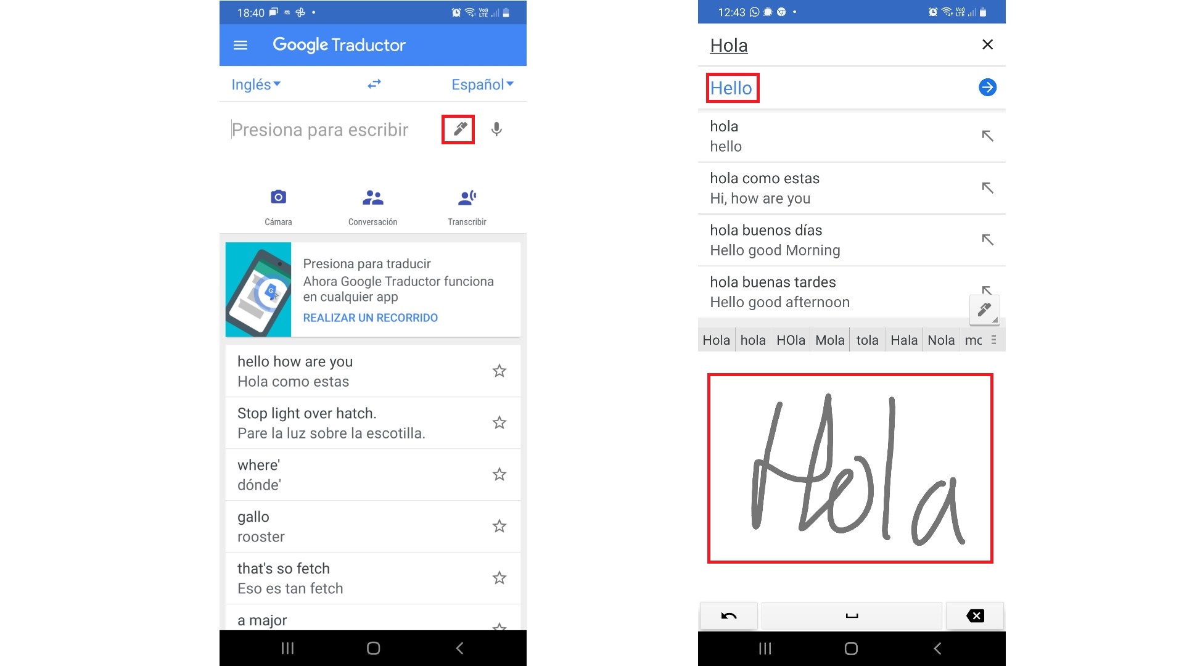Clear the Hola text with the X

(x=987, y=44)
